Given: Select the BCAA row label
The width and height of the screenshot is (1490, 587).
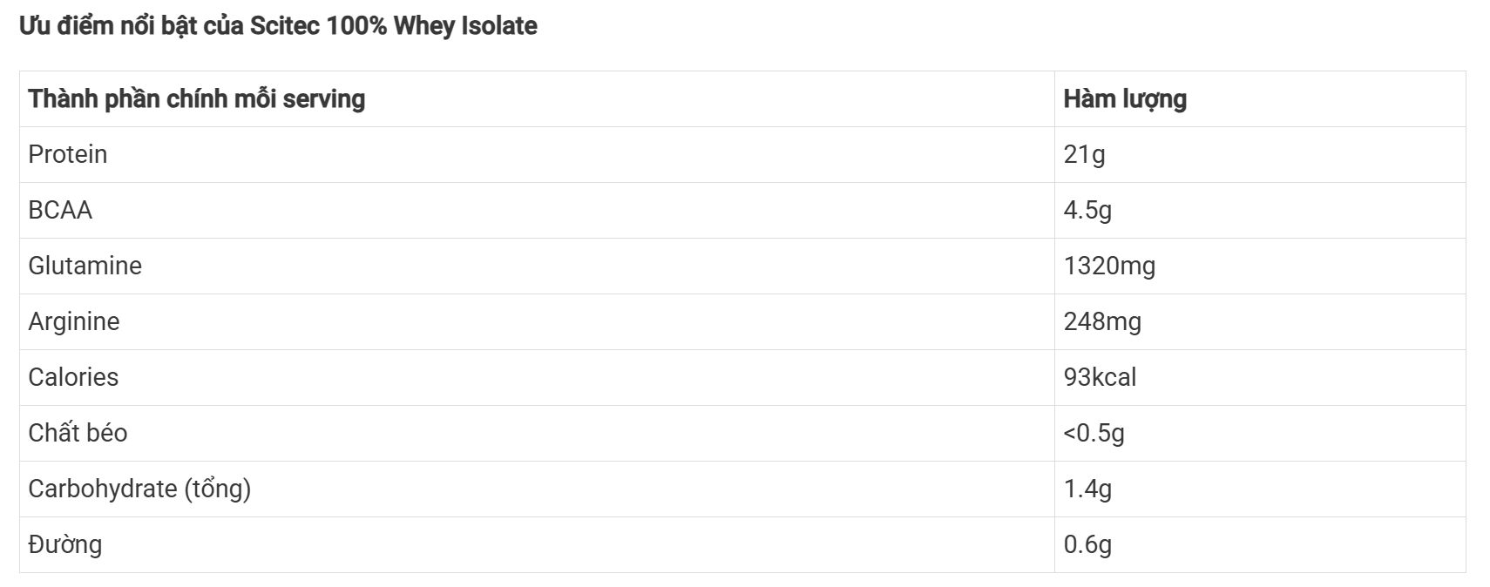Looking at the screenshot, I should pos(60,210).
